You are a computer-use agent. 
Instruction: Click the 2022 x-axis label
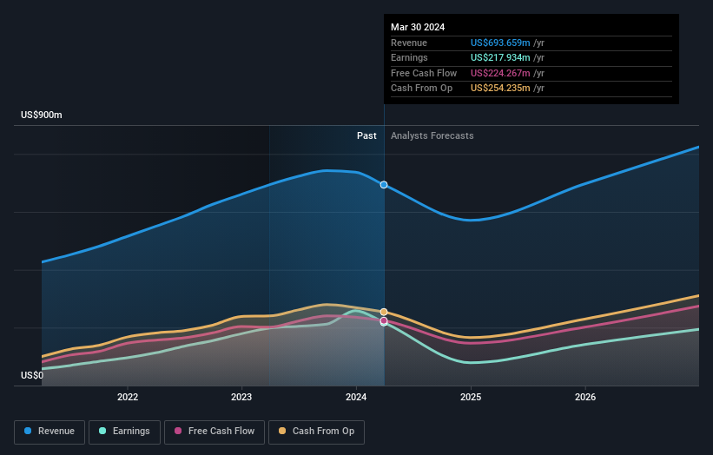[128, 397]
